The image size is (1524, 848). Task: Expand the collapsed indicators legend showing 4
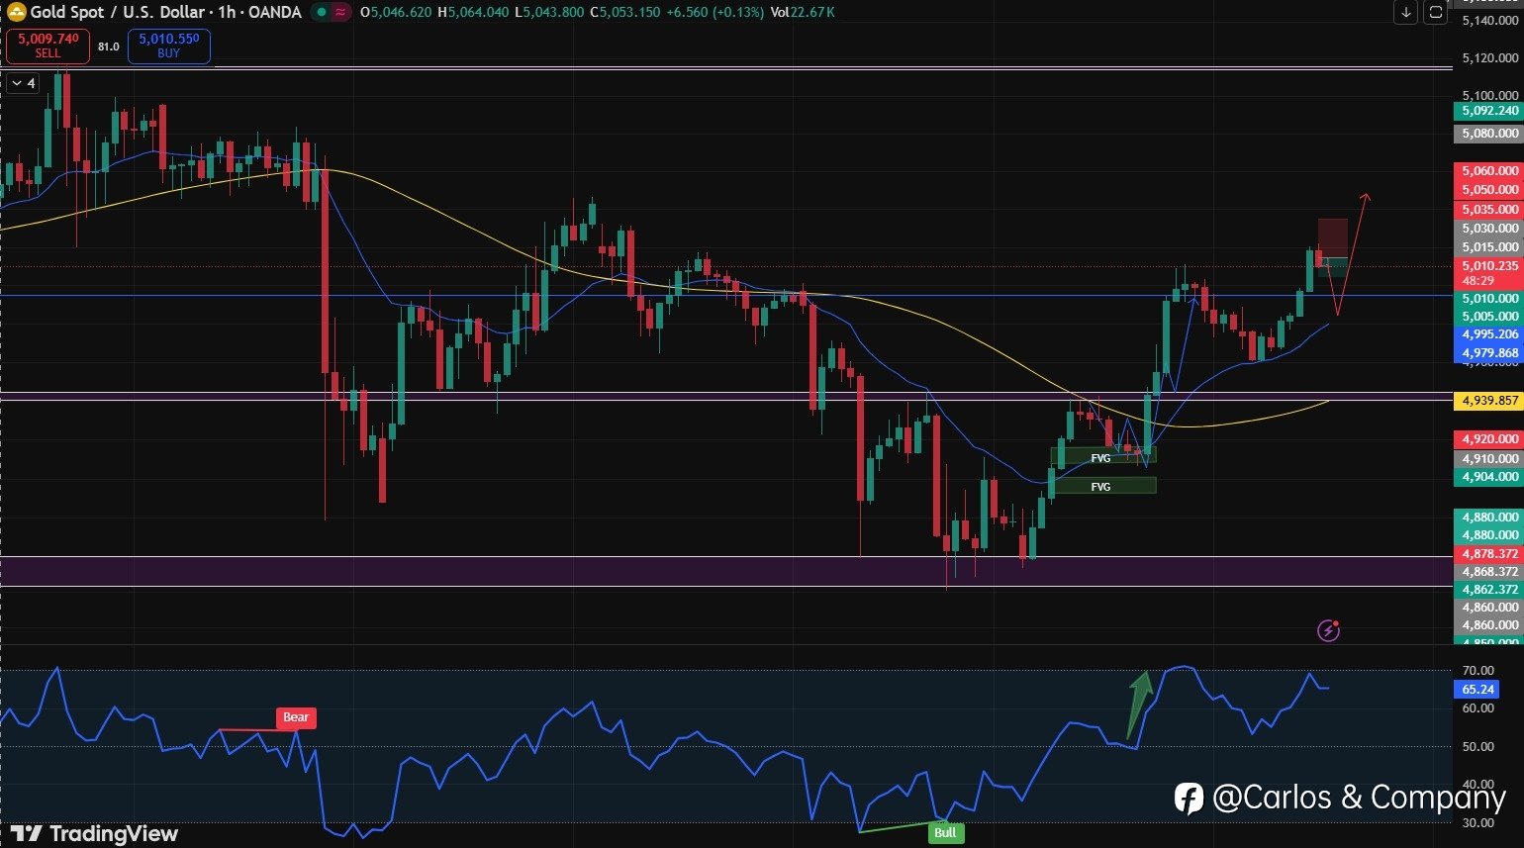23,83
